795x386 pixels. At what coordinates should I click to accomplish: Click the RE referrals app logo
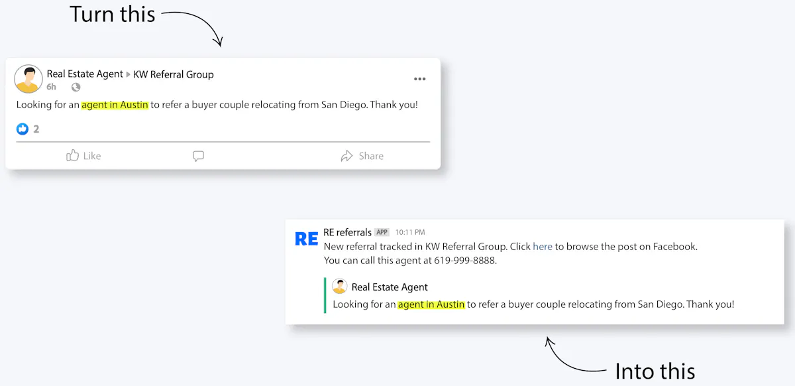pyautogui.click(x=306, y=239)
